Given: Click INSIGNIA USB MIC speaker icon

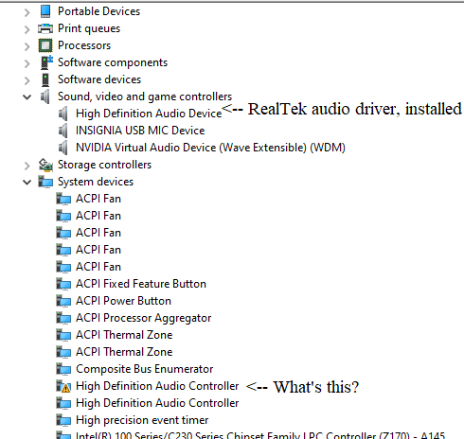Looking at the screenshot, I should click(63, 131).
